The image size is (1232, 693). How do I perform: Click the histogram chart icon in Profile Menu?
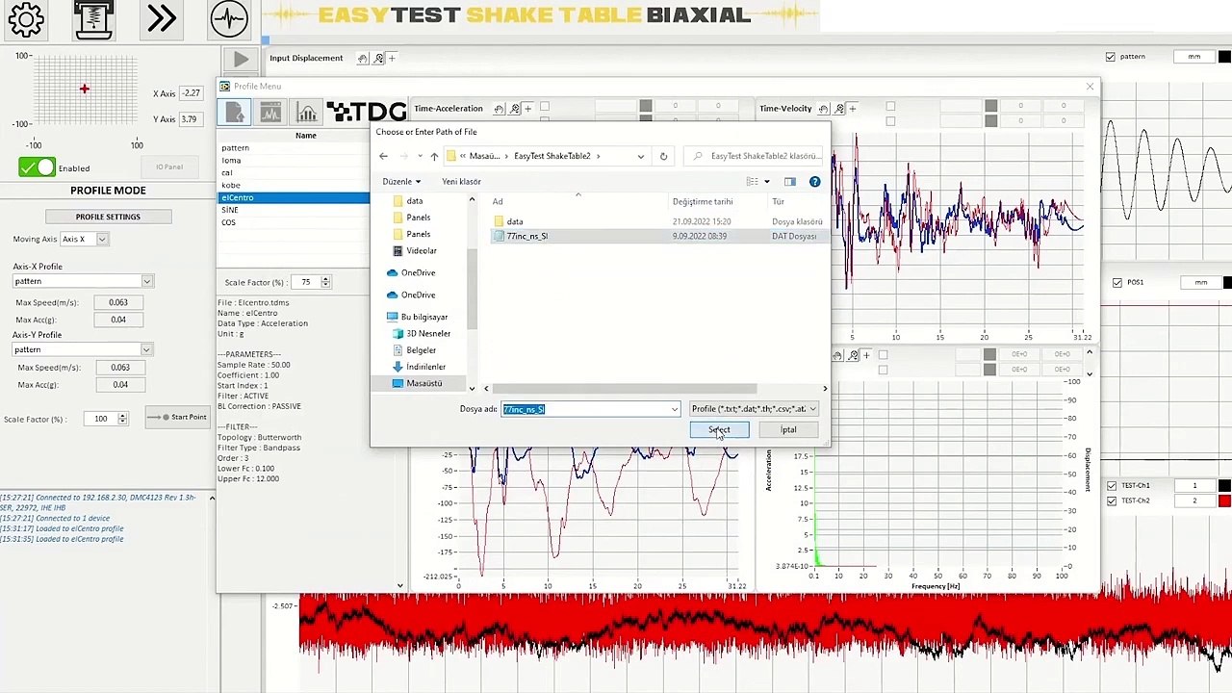(x=306, y=113)
